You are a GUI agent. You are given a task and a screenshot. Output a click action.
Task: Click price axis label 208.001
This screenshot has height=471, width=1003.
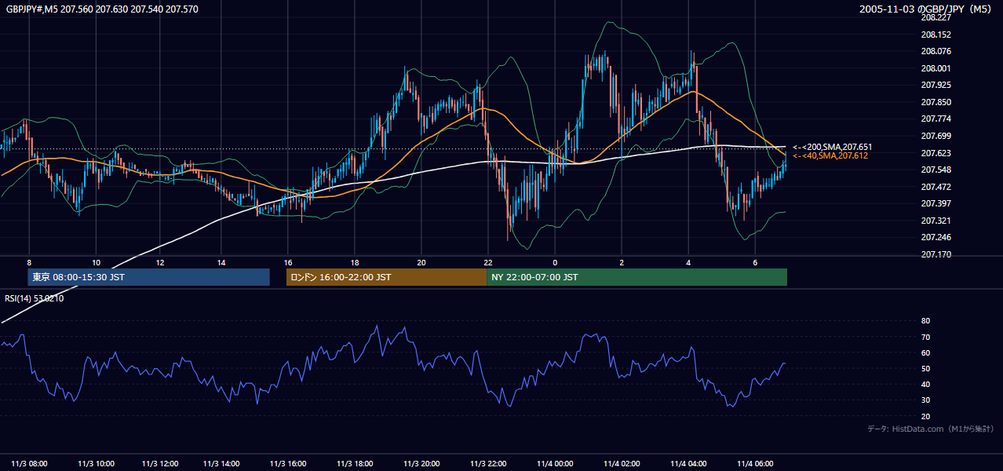tap(936, 68)
